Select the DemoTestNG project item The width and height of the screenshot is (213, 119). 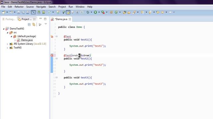point(17,29)
